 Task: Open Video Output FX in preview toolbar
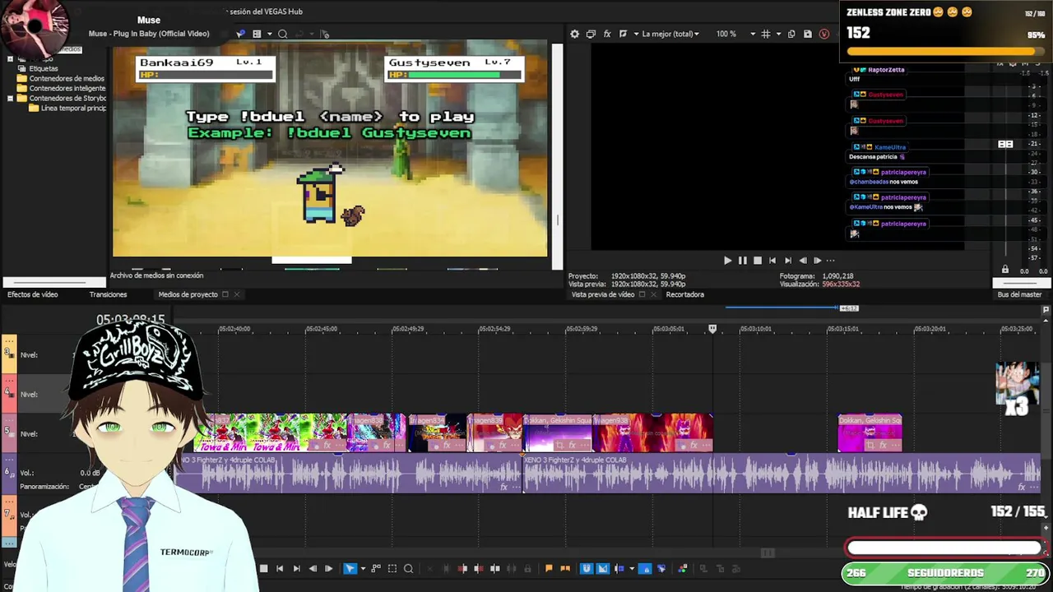click(607, 34)
